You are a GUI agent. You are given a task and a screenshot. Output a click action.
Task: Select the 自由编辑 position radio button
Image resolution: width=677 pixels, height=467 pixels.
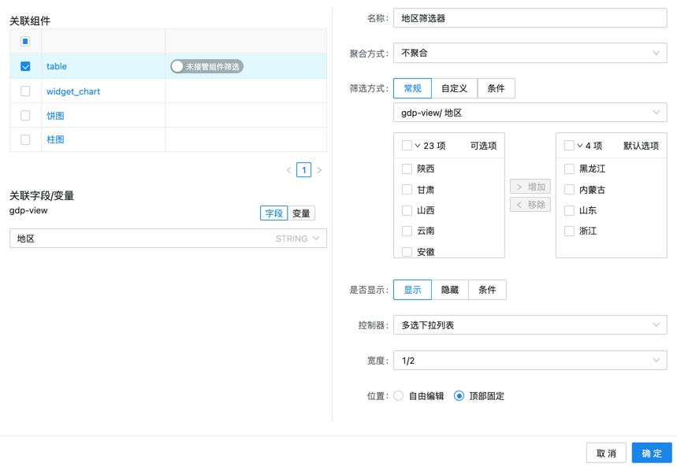pyautogui.click(x=399, y=396)
